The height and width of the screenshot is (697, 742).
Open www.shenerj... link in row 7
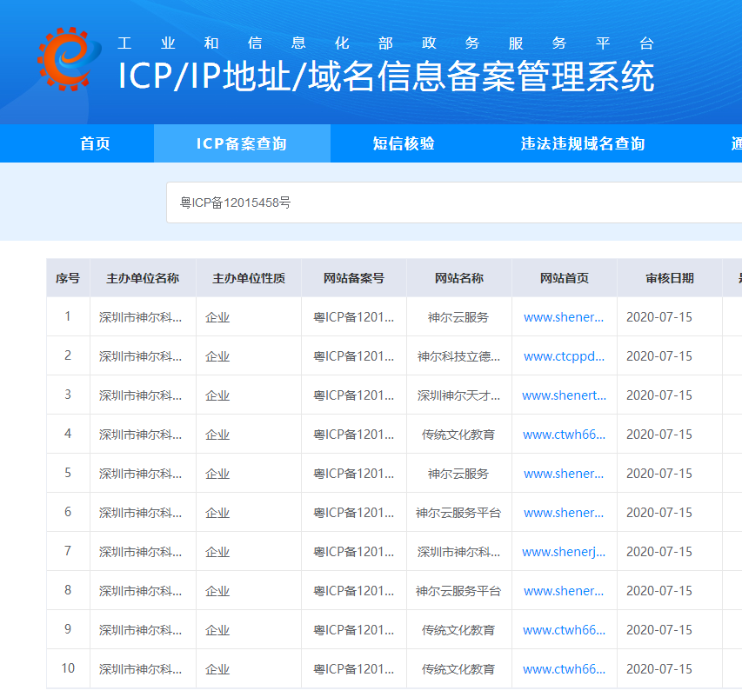point(564,553)
